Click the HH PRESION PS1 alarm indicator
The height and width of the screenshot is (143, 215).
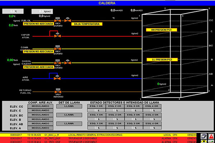point(159,30)
